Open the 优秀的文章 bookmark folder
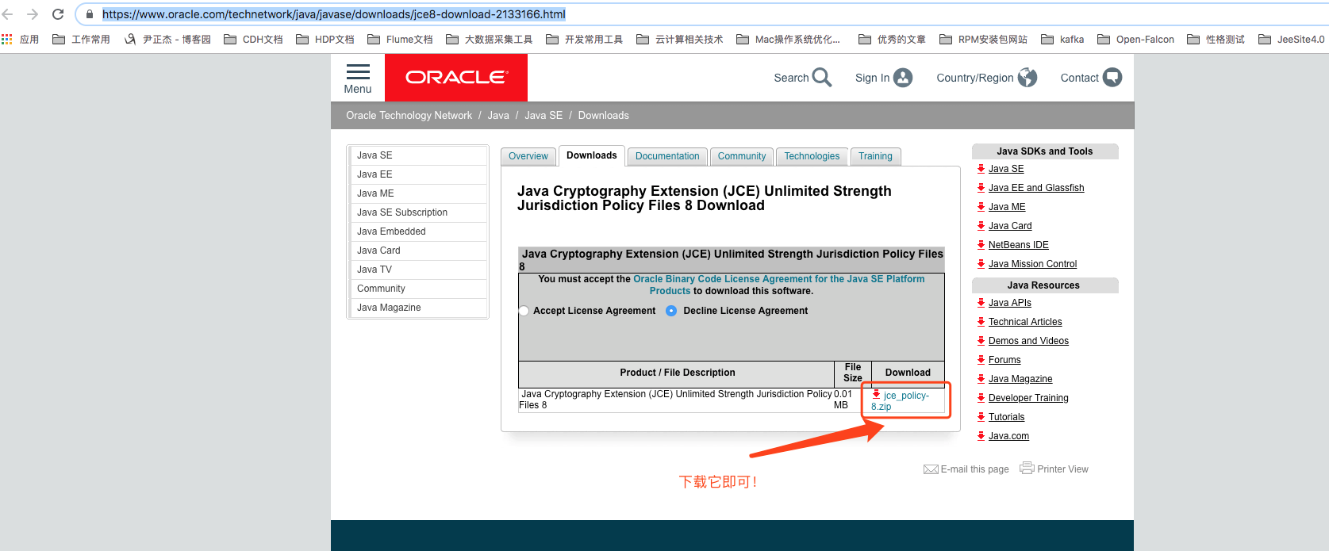The image size is (1329, 551). pyautogui.click(x=892, y=39)
